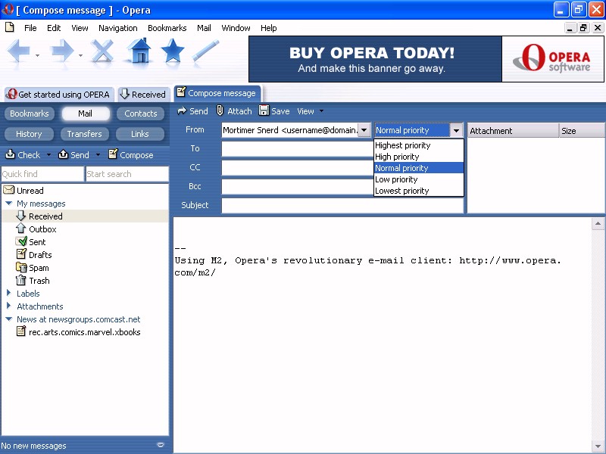Click the Stop (X) navigation icon
606x454 pixels.
click(103, 51)
